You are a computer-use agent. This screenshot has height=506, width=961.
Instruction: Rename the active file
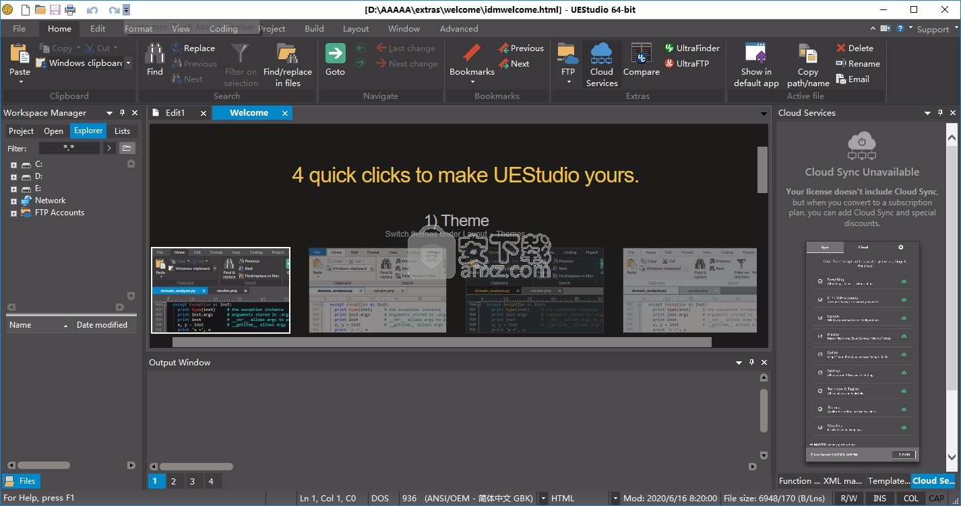pyautogui.click(x=858, y=63)
